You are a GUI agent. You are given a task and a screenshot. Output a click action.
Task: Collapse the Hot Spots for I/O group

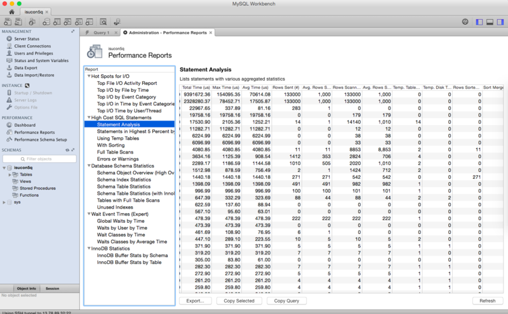point(89,76)
